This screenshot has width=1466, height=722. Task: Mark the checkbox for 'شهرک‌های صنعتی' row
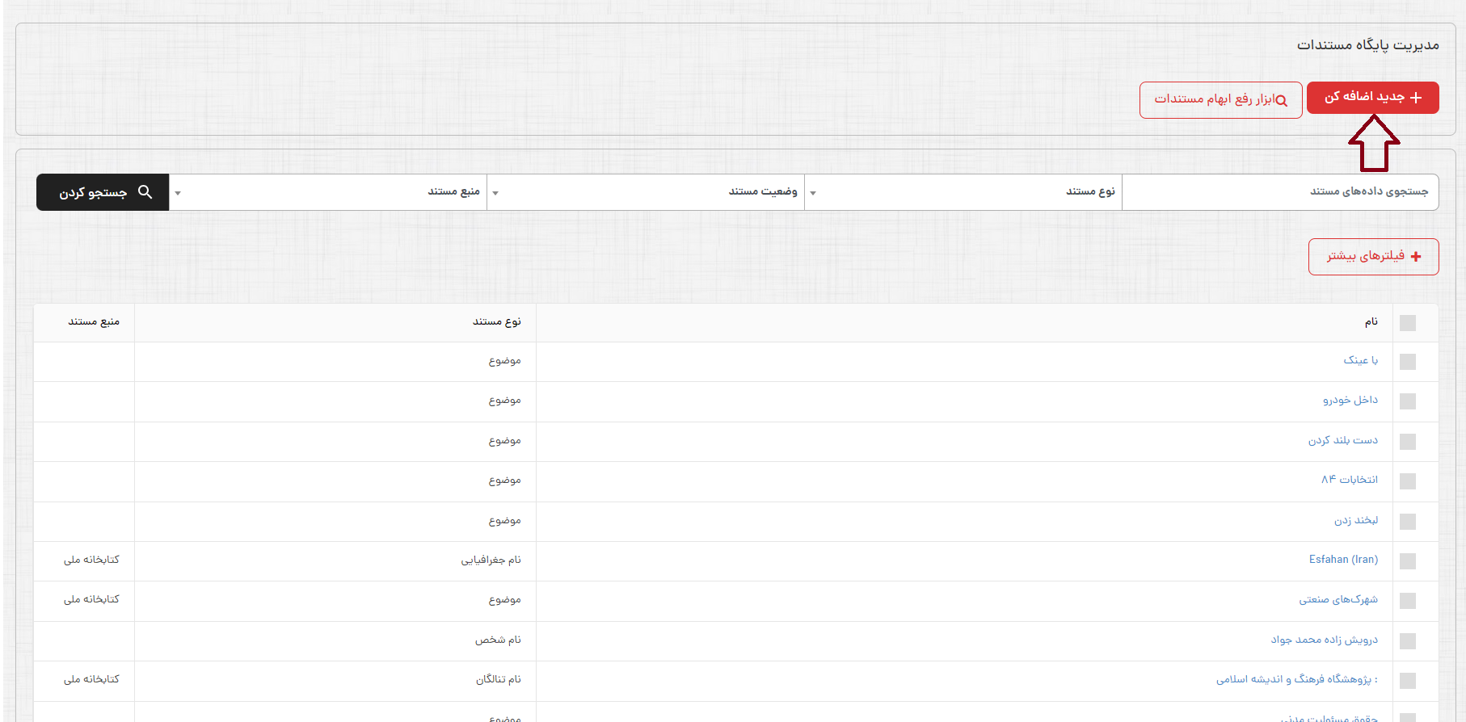click(1408, 601)
